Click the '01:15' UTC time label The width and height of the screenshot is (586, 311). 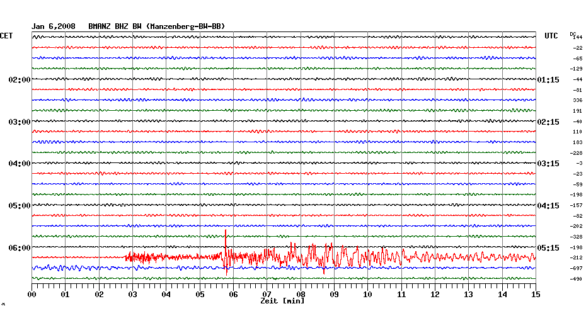548,80
